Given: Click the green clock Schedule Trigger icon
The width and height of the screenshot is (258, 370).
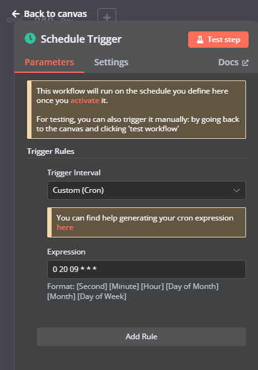Looking at the screenshot, I should [30, 38].
